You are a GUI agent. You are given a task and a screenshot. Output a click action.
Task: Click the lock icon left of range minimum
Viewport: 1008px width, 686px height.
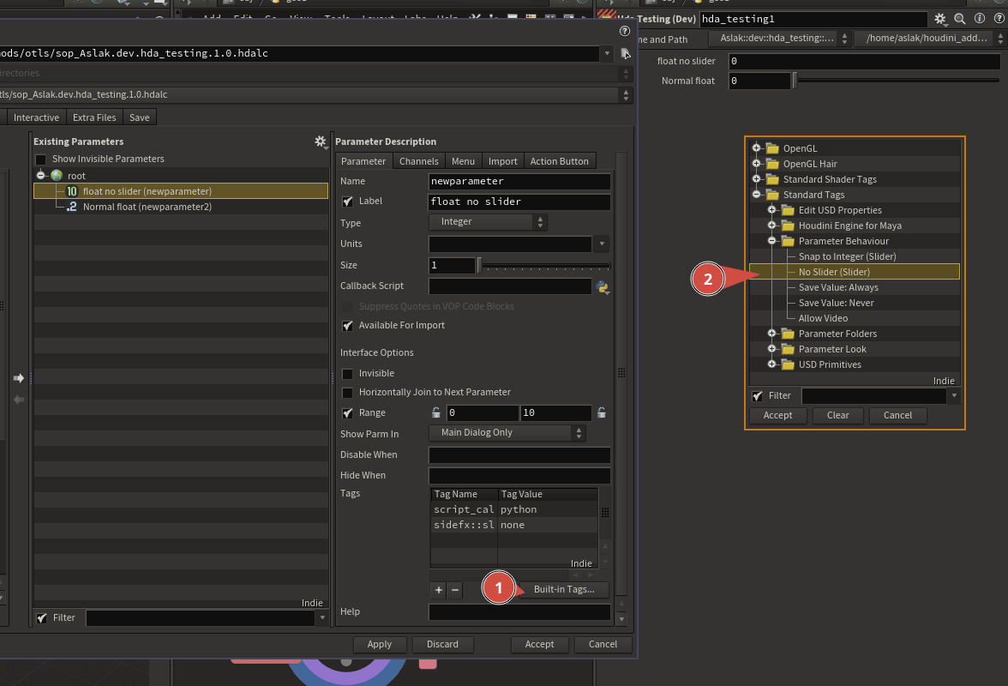pos(436,412)
